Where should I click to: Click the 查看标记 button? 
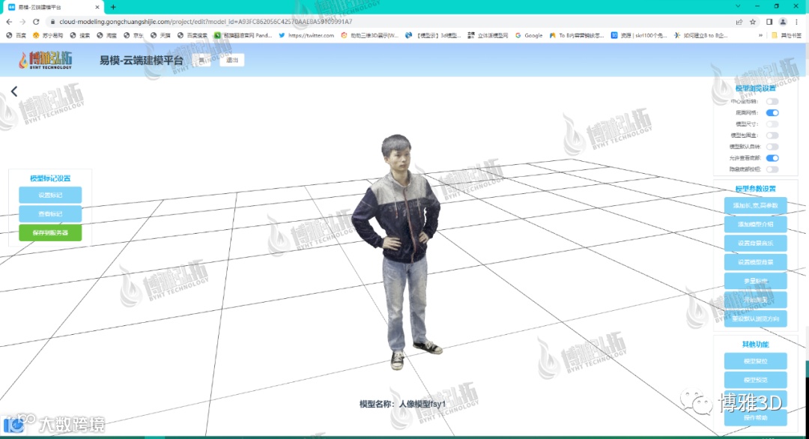click(50, 214)
